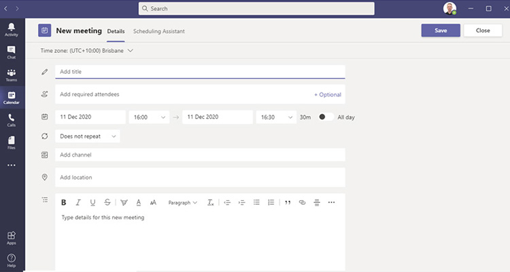The height and width of the screenshot is (272, 510).
Task: Open Files from the sidebar
Action: [11, 142]
